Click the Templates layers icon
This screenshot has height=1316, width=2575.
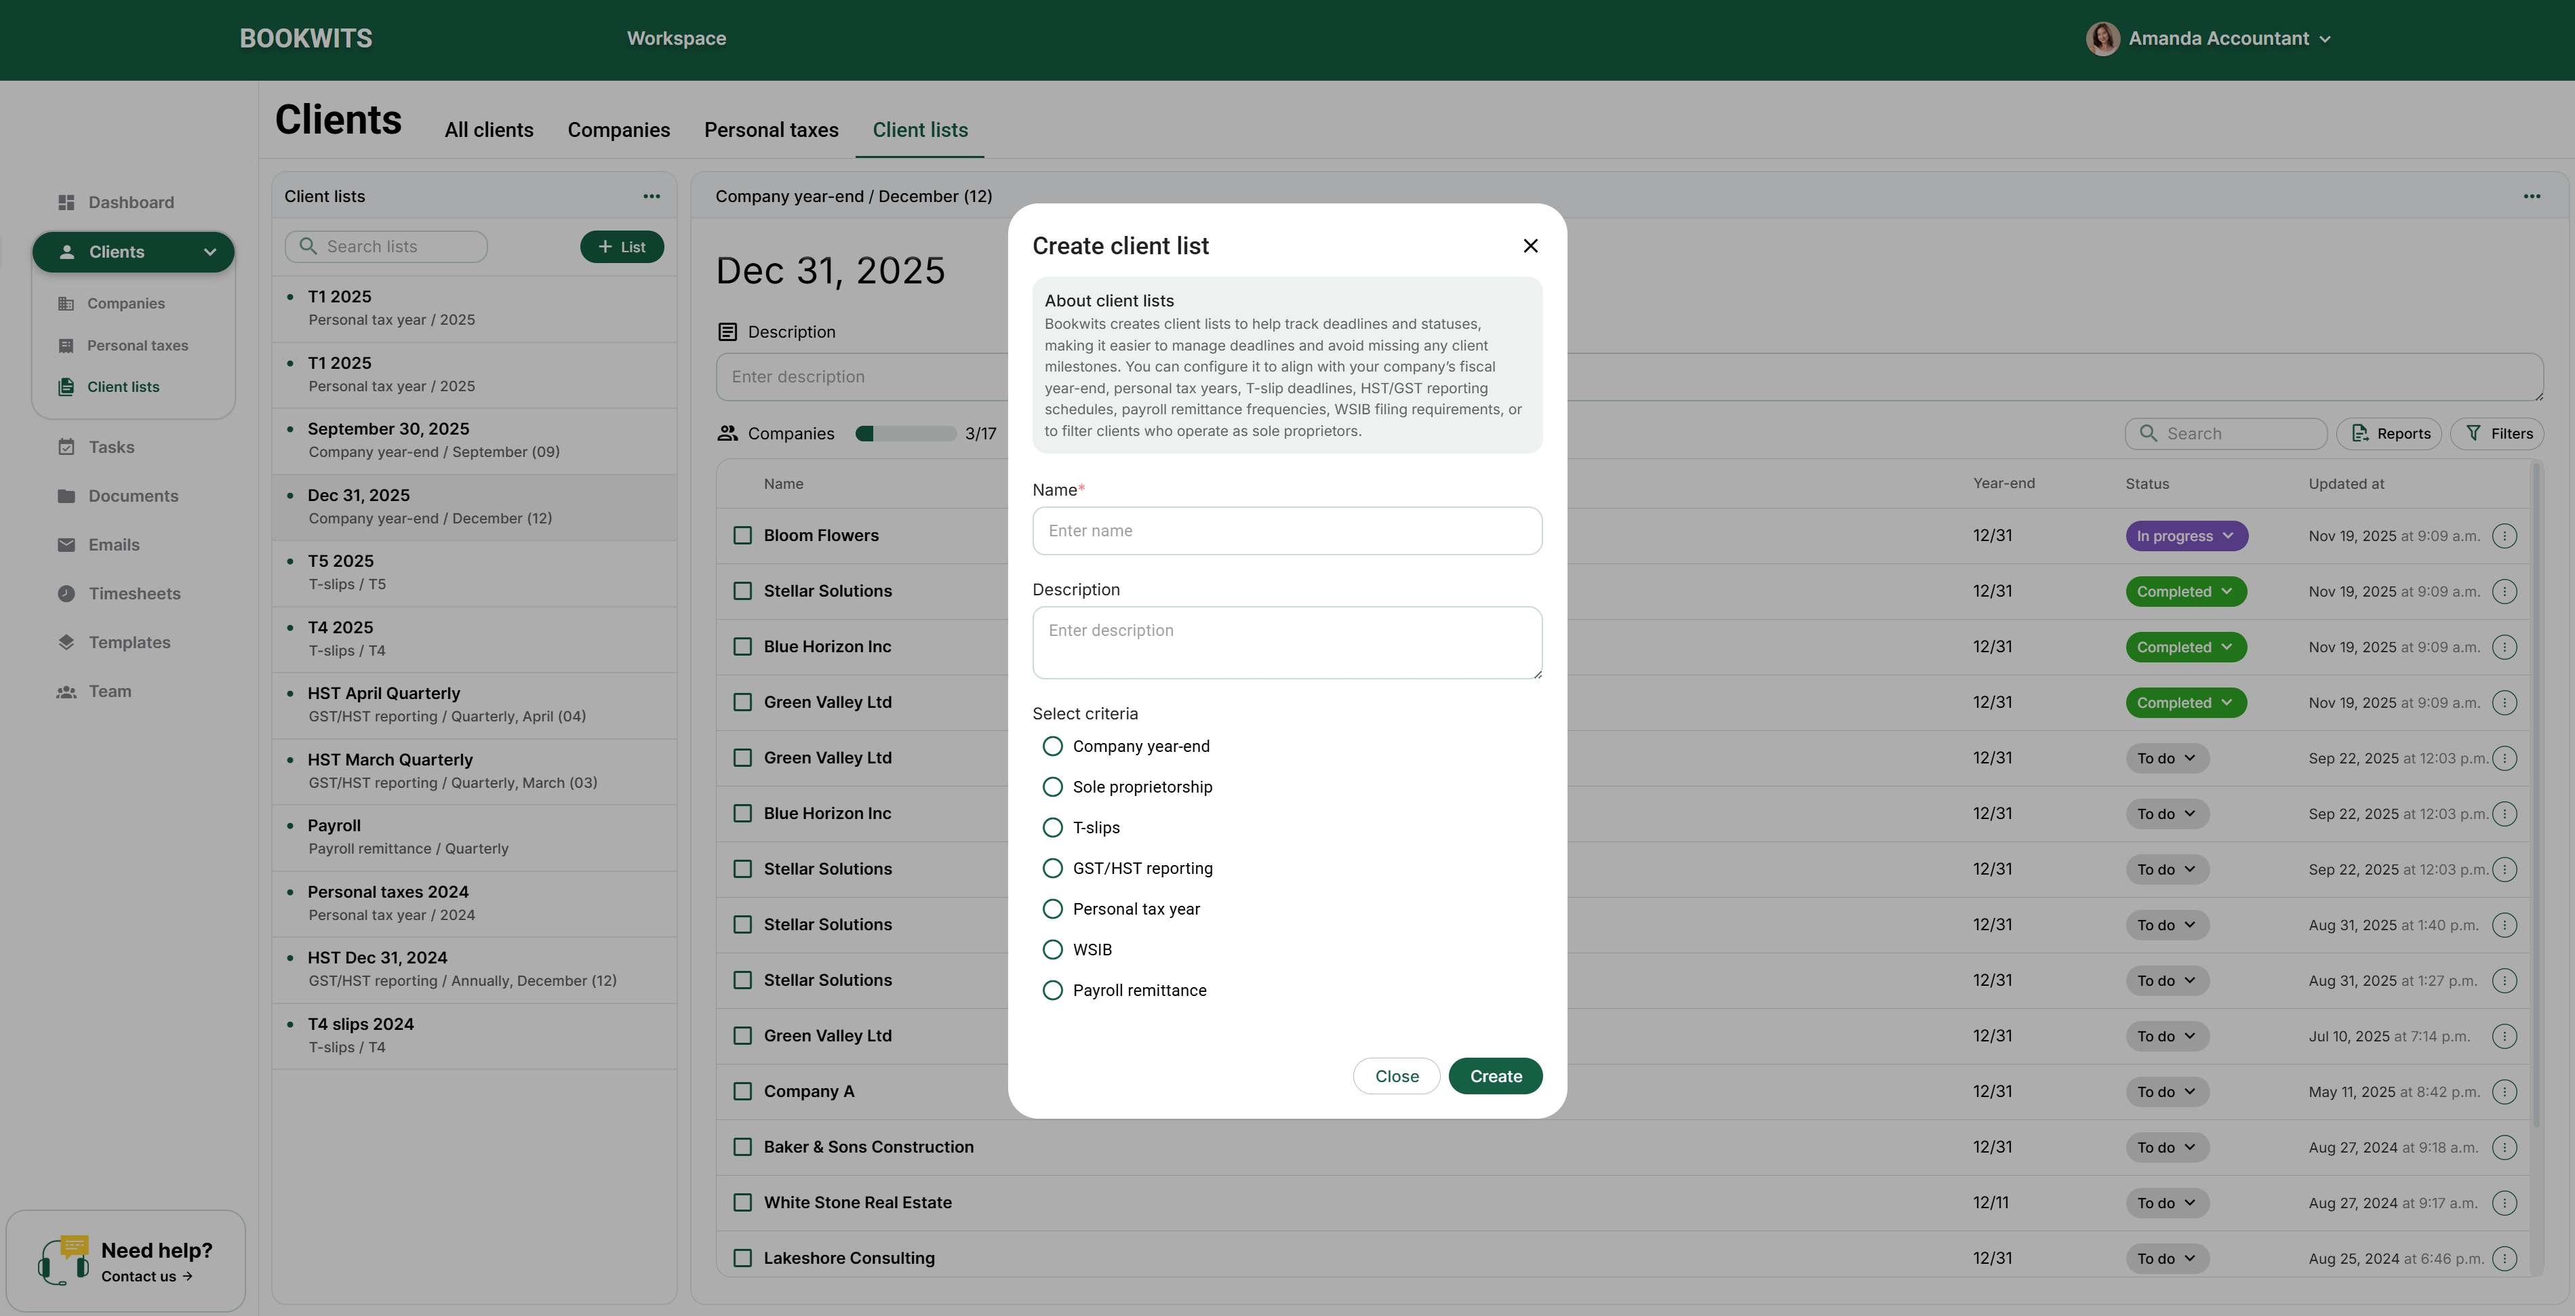click(66, 642)
